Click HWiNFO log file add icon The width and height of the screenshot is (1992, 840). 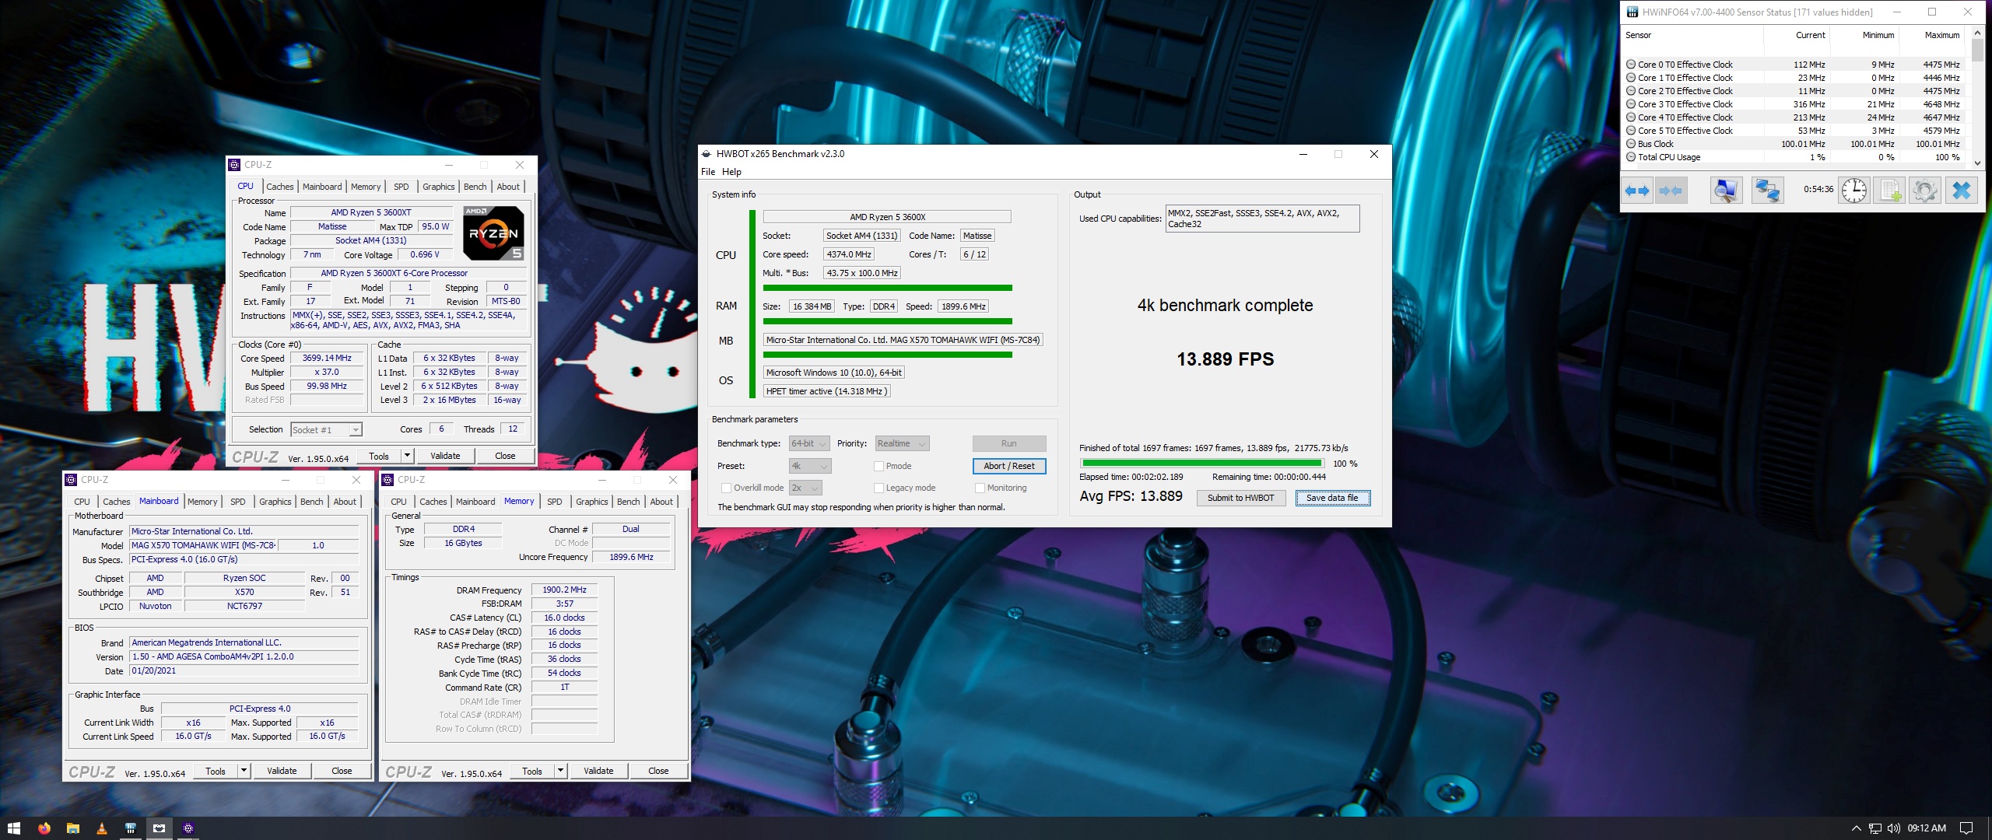(x=1889, y=191)
